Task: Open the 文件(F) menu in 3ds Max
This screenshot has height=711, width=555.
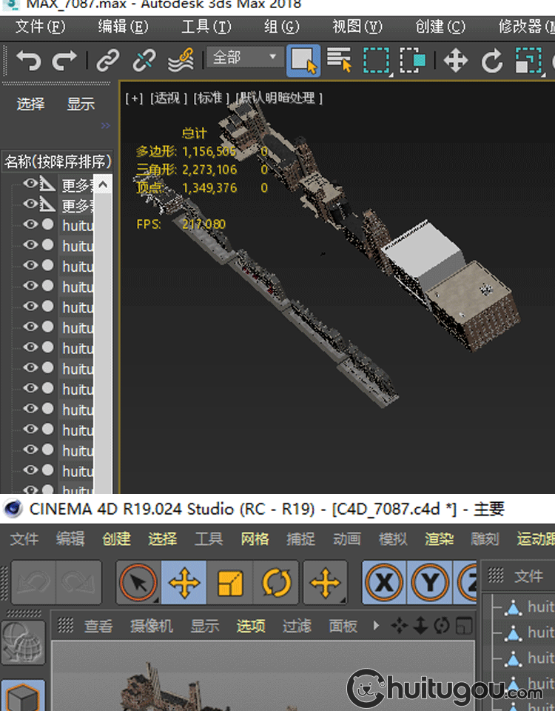Action: pos(40,27)
